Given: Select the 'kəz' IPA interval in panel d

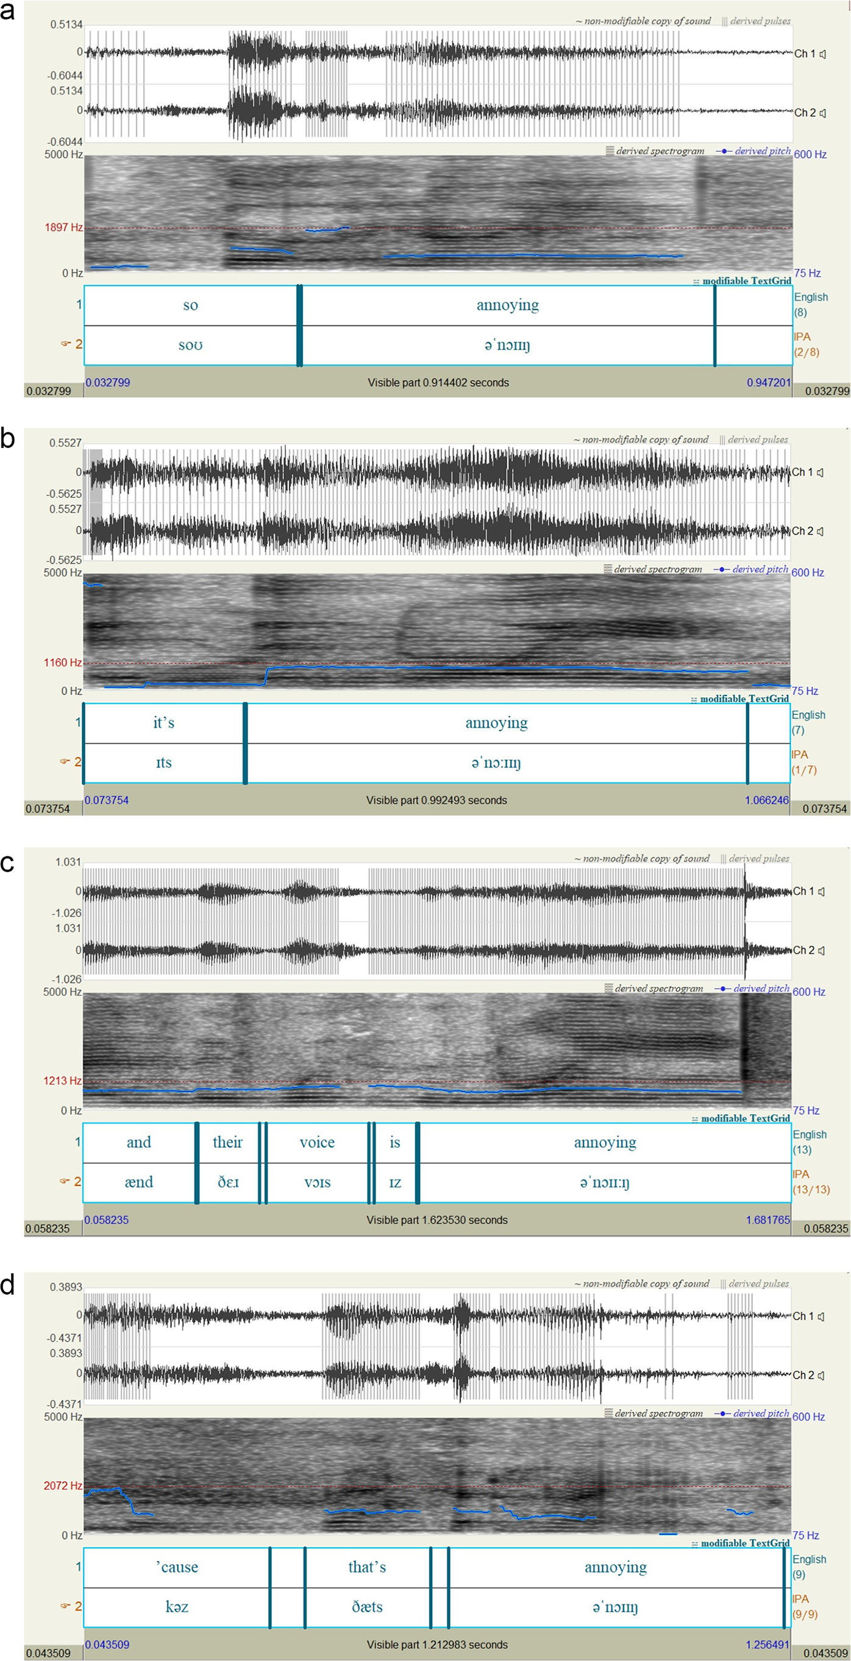Looking at the screenshot, I should tap(177, 1607).
